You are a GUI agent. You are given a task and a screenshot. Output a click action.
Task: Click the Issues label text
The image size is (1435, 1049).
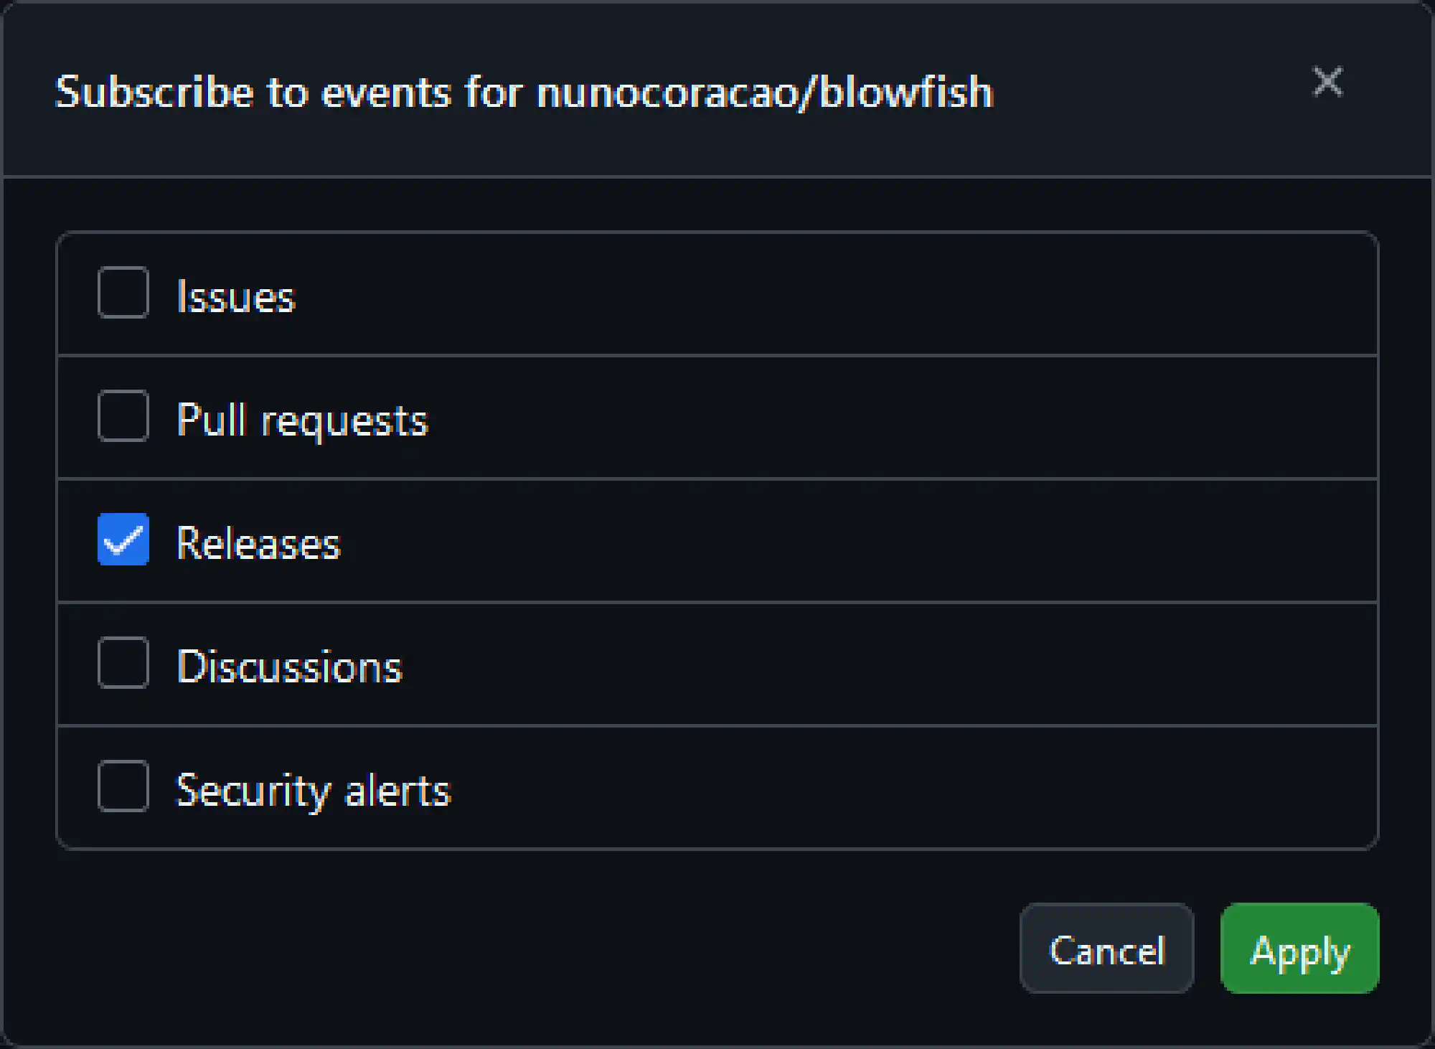click(x=236, y=296)
